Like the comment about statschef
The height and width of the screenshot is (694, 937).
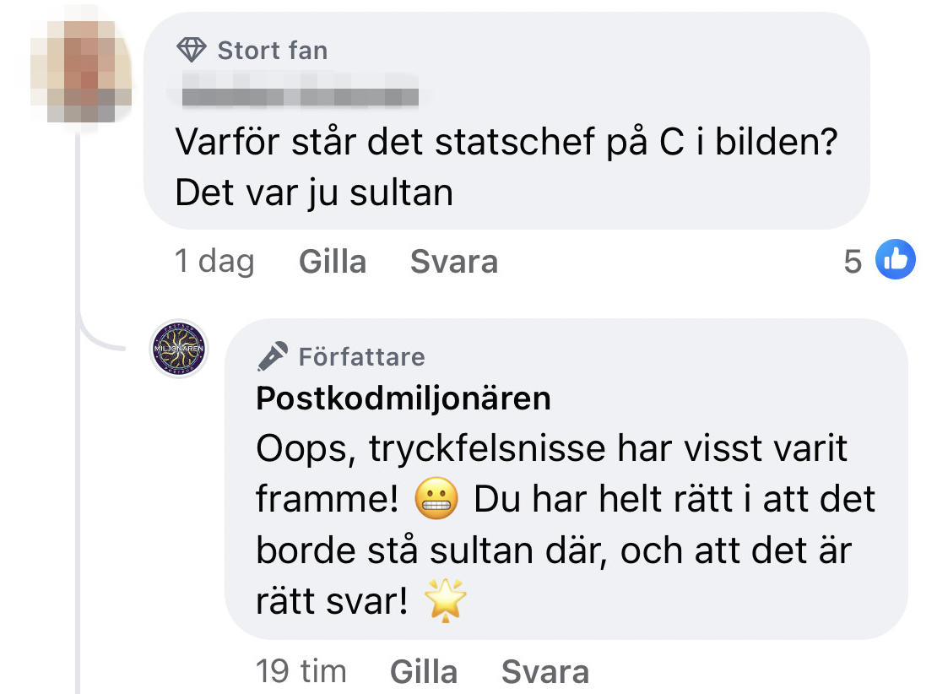click(333, 262)
